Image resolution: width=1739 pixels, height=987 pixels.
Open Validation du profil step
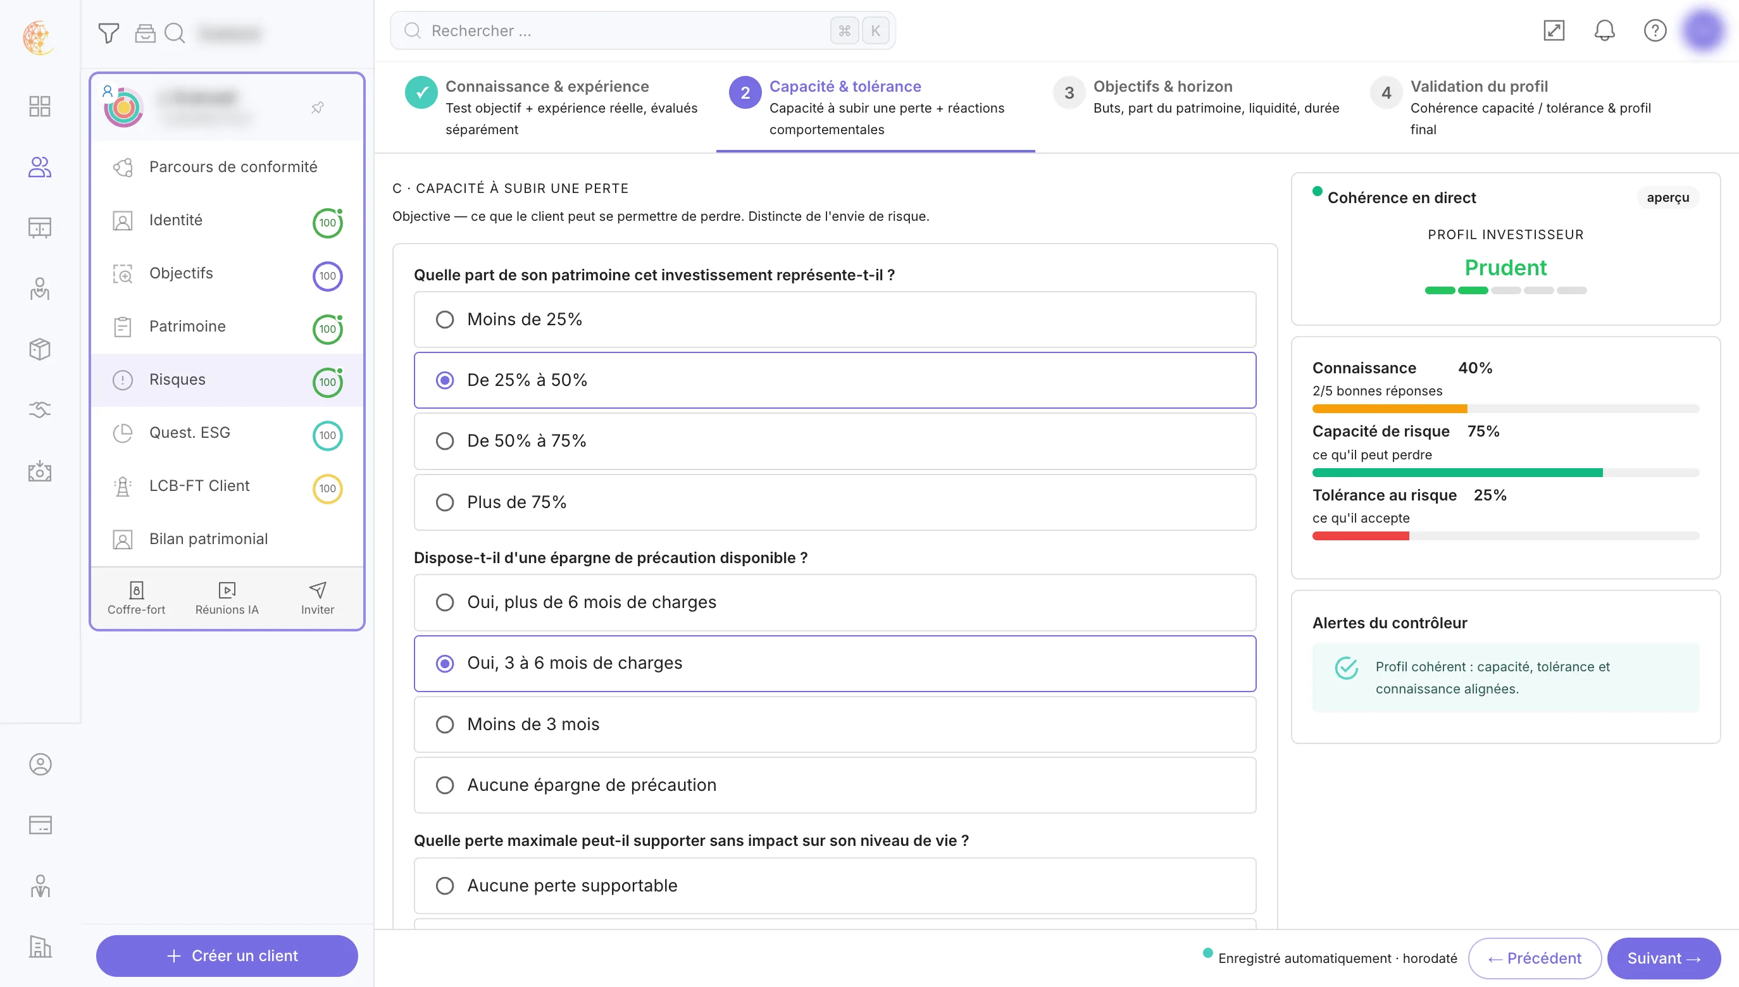(x=1512, y=107)
